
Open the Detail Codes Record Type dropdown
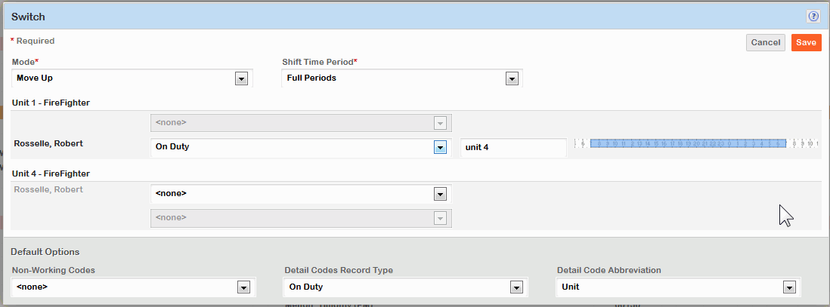click(516, 287)
